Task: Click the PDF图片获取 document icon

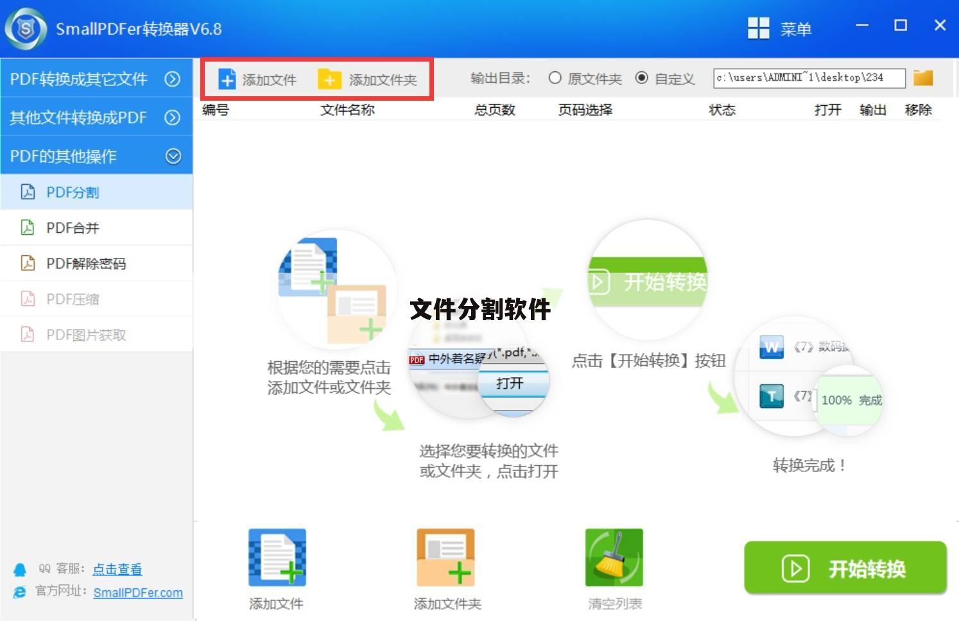Action: (28, 334)
